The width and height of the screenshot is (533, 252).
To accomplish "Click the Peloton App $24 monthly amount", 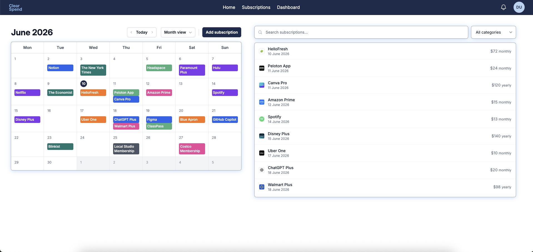I will click(500, 68).
